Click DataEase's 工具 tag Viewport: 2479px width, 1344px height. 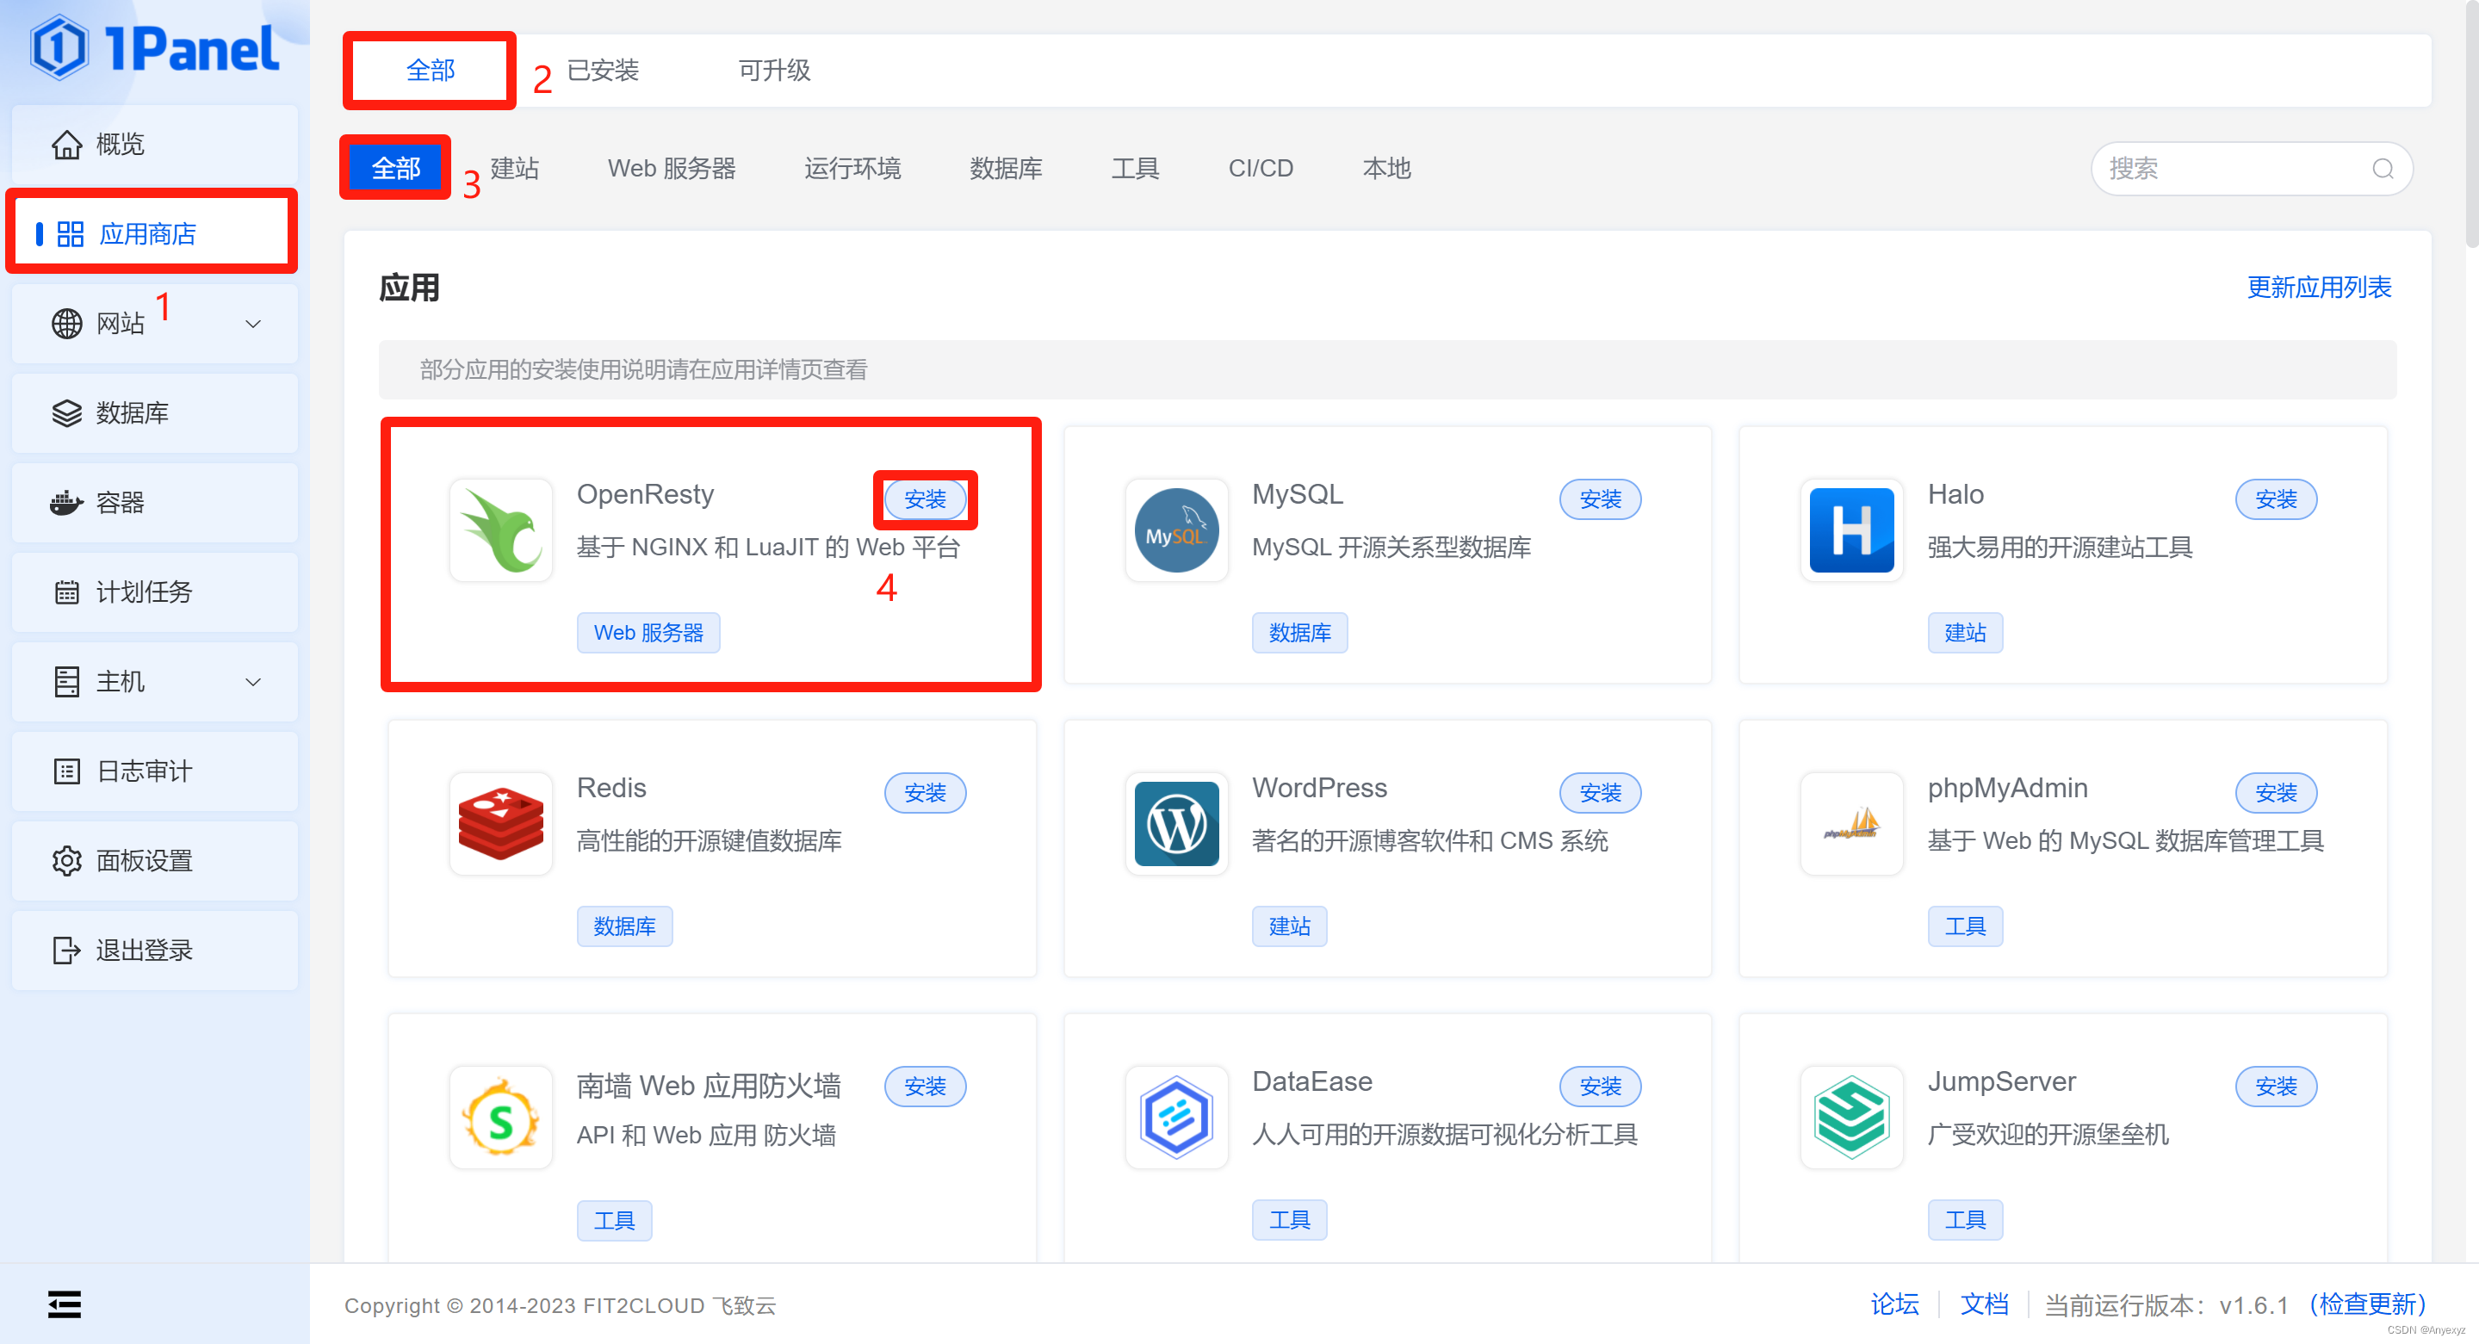pos(1290,1219)
